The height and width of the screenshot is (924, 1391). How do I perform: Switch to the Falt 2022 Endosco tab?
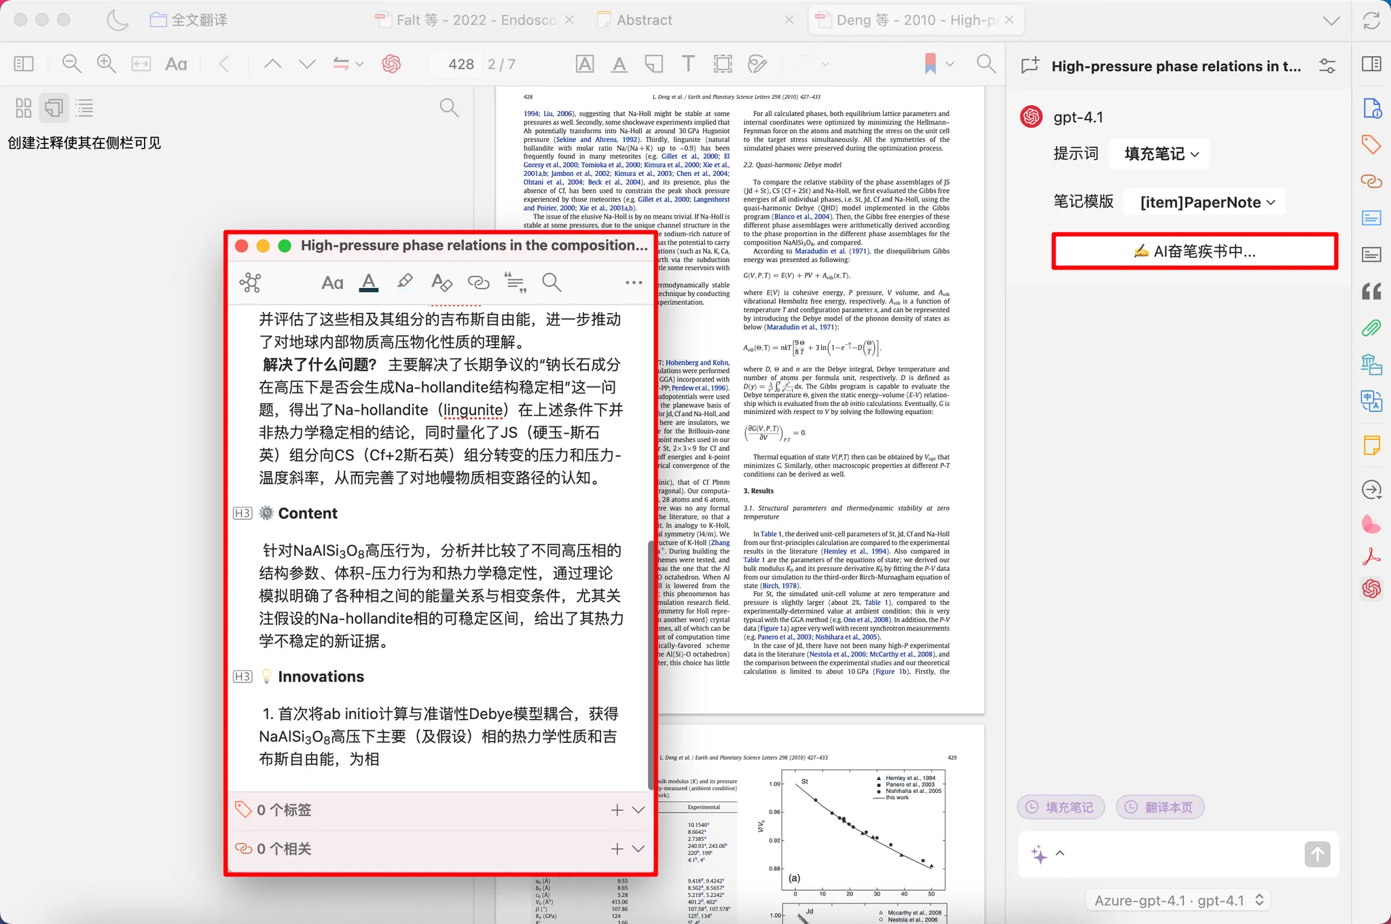pos(475,20)
